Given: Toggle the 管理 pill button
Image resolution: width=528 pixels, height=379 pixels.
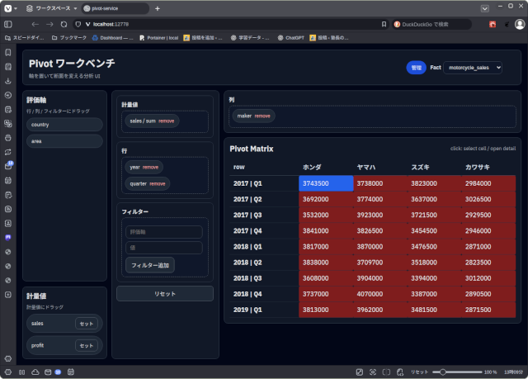Looking at the screenshot, I should pyautogui.click(x=416, y=68).
